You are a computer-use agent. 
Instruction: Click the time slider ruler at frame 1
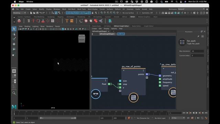14,113
